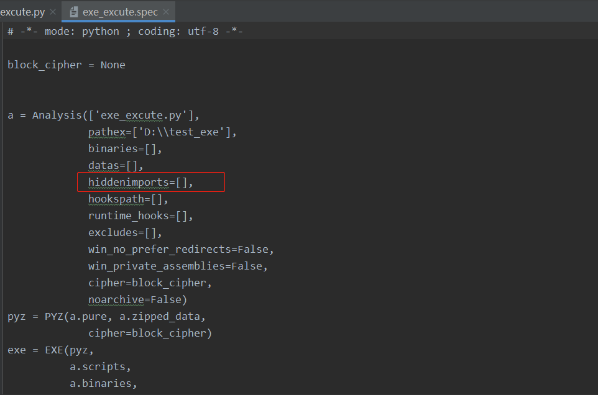Click the a.binaries, line
Viewport: 598px width, 395px height.
point(103,383)
